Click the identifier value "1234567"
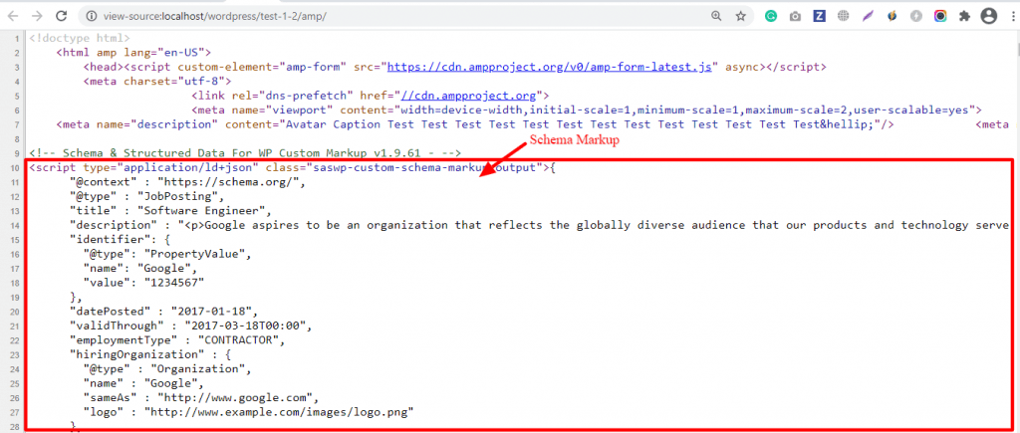This screenshot has width=1020, height=433. (x=174, y=282)
